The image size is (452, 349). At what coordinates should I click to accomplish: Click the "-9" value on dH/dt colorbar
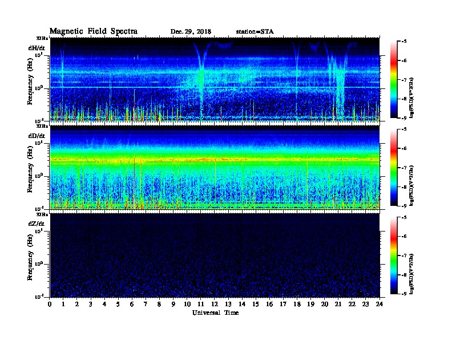tap(404, 118)
